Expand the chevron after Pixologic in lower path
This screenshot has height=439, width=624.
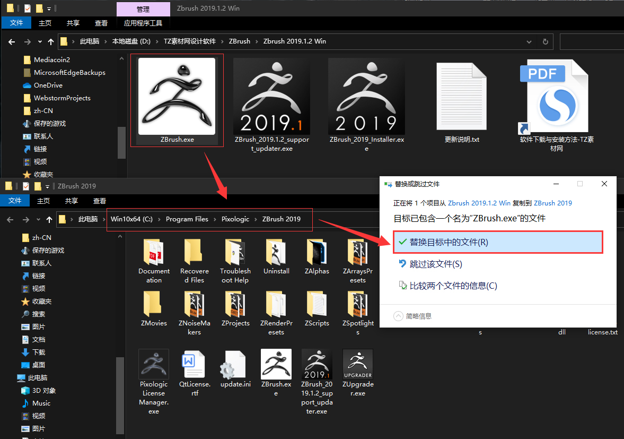point(256,219)
